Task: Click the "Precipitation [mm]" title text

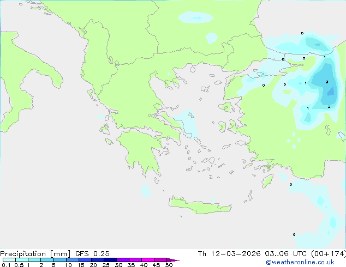Action: tap(35, 254)
